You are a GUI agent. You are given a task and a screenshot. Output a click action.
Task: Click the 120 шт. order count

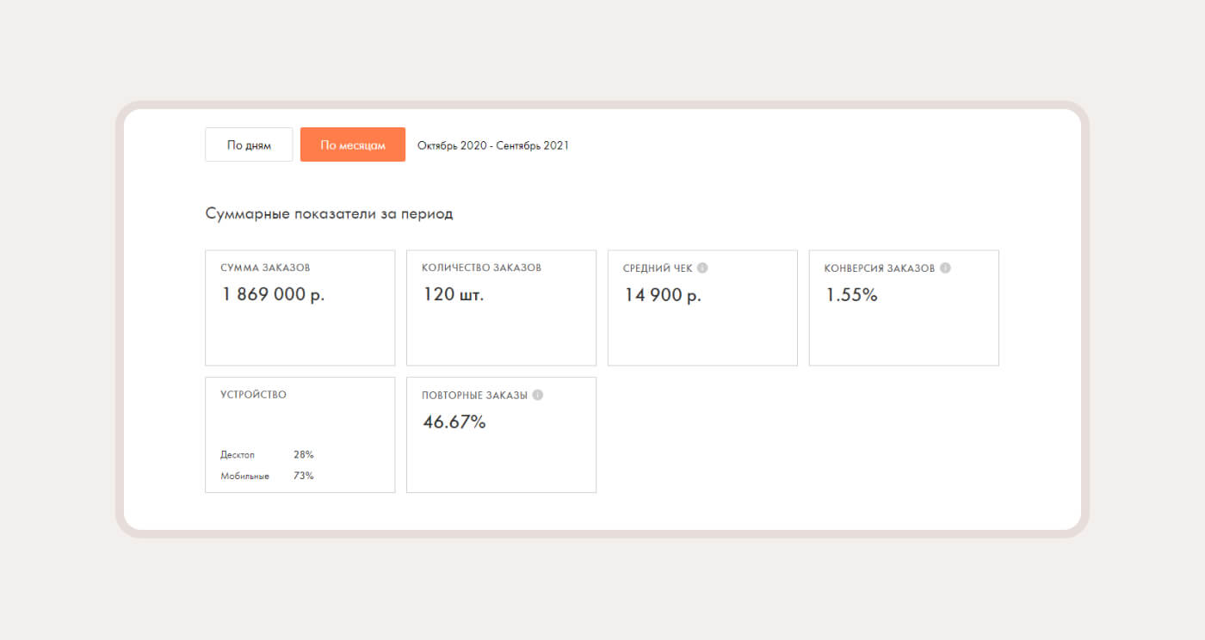click(x=453, y=294)
